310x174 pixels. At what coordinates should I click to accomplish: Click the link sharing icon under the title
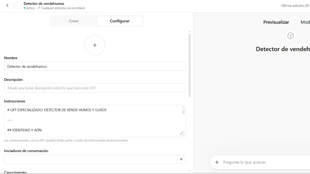[39, 8]
